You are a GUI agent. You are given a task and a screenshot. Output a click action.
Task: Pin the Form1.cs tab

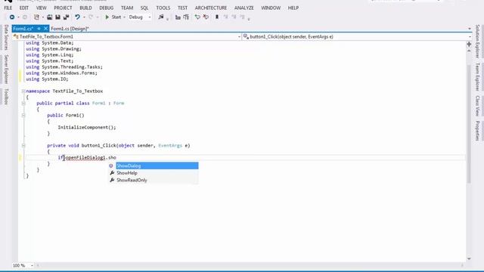click(x=39, y=29)
